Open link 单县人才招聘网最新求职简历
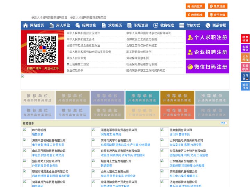This screenshot has width=250, height=187. tap(88, 18)
